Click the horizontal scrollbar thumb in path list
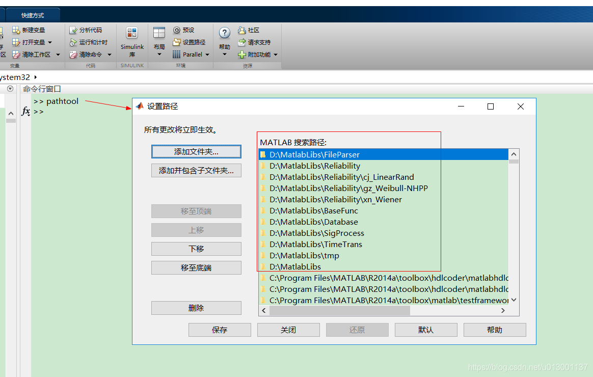Viewport: 593px width, 377px height. tap(340, 310)
